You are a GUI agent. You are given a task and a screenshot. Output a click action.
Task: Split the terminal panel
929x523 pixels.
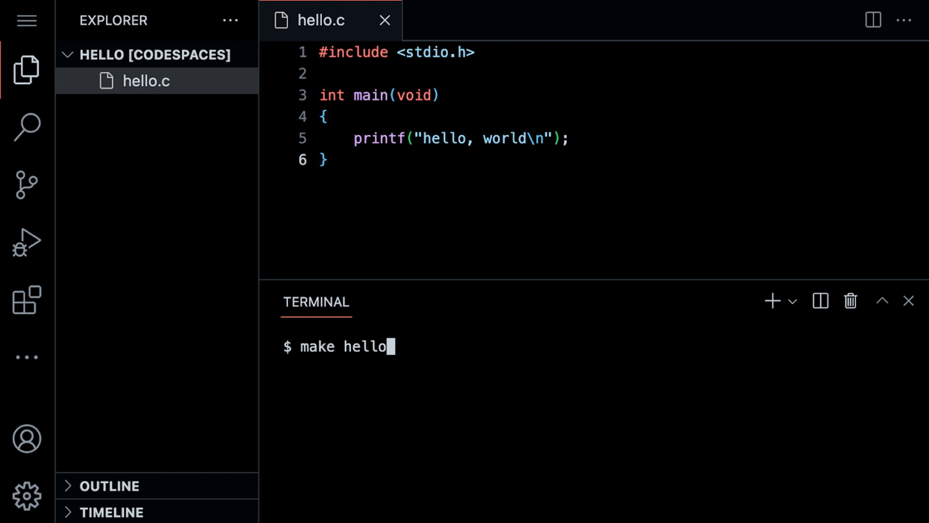click(x=820, y=301)
